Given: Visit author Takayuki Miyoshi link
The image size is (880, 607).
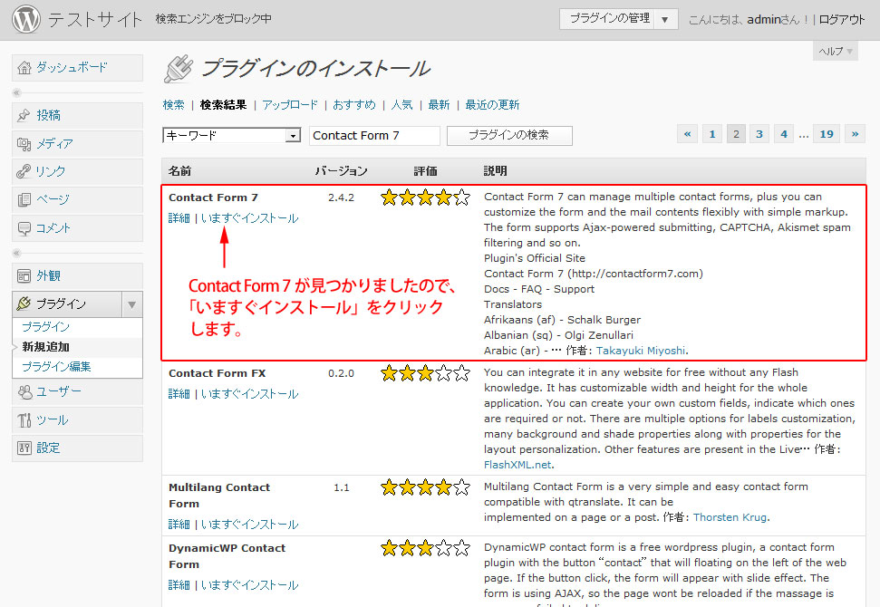Looking at the screenshot, I should click(641, 351).
